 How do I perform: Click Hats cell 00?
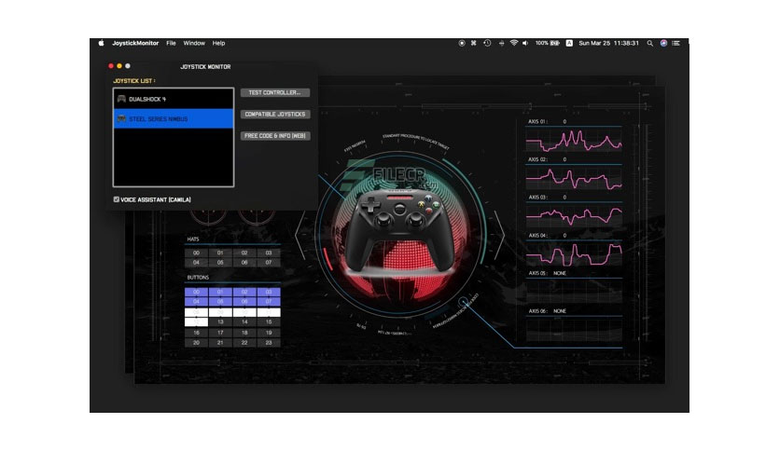pos(196,253)
